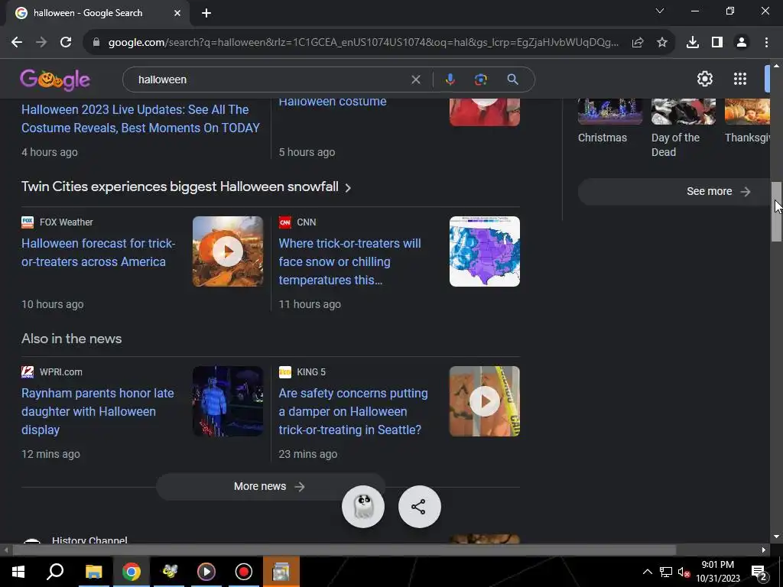Open Chrome downloads
This screenshot has height=587, width=783.
693,43
